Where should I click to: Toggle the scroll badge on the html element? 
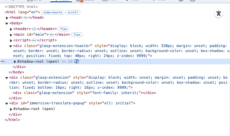[x=73, y=12]
